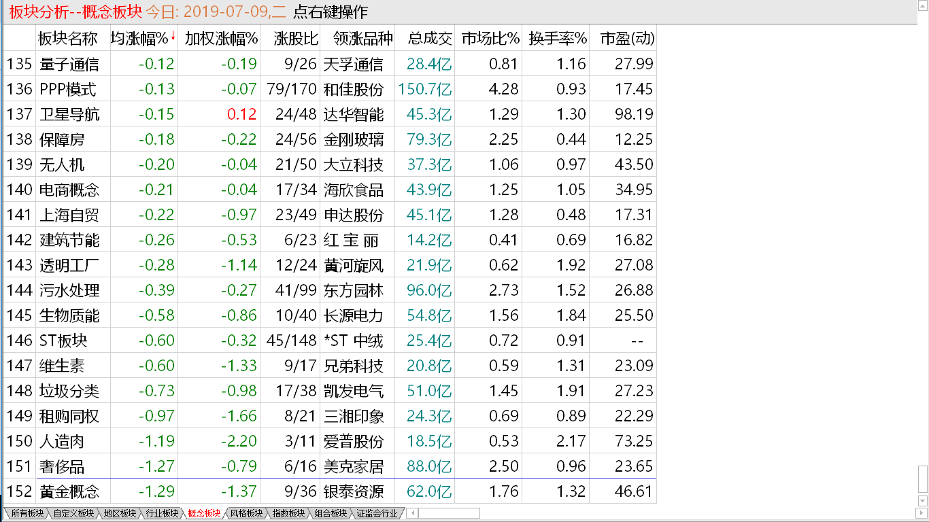This screenshot has height=522, width=929.
Task: Sort by the 加权涨幅% column header
Action: [x=221, y=39]
